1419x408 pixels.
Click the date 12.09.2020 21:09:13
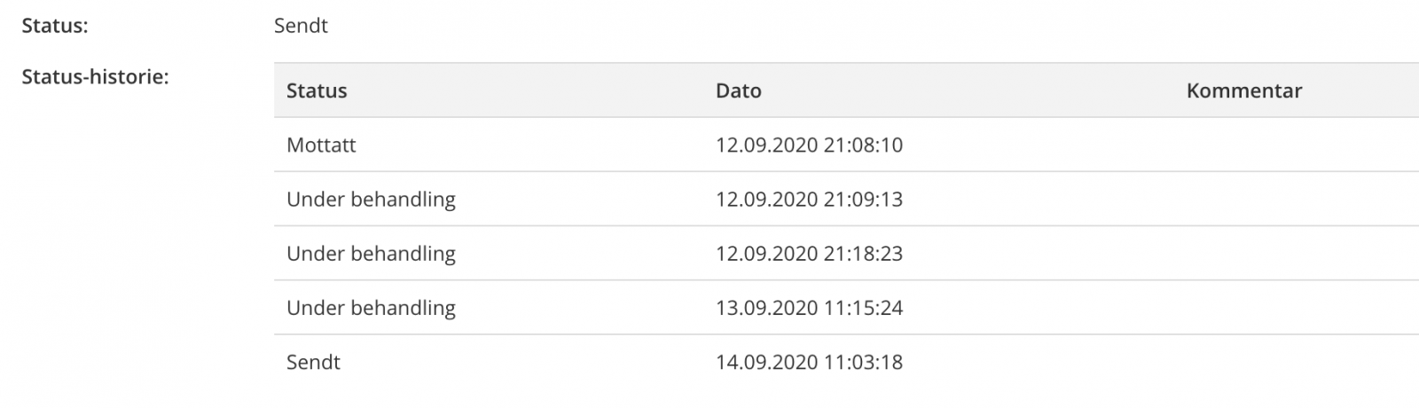pos(809,199)
